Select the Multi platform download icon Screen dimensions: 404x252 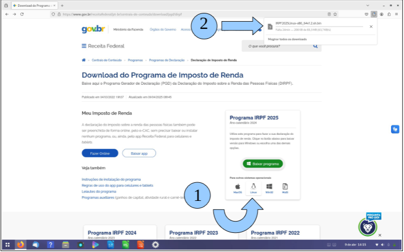click(285, 188)
